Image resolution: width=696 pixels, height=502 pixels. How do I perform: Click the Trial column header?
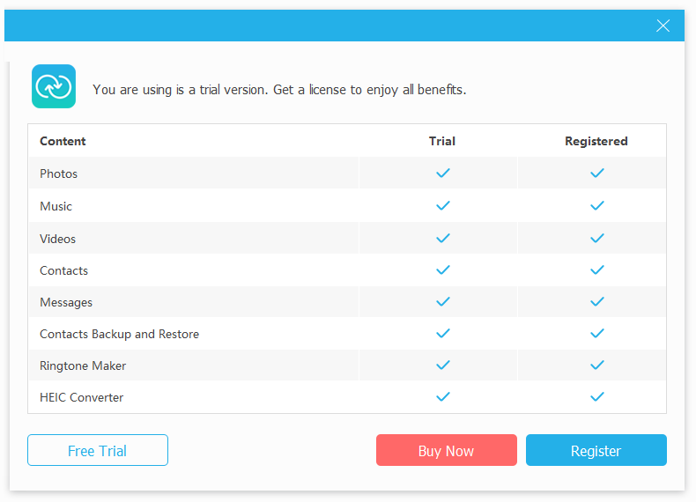click(442, 141)
